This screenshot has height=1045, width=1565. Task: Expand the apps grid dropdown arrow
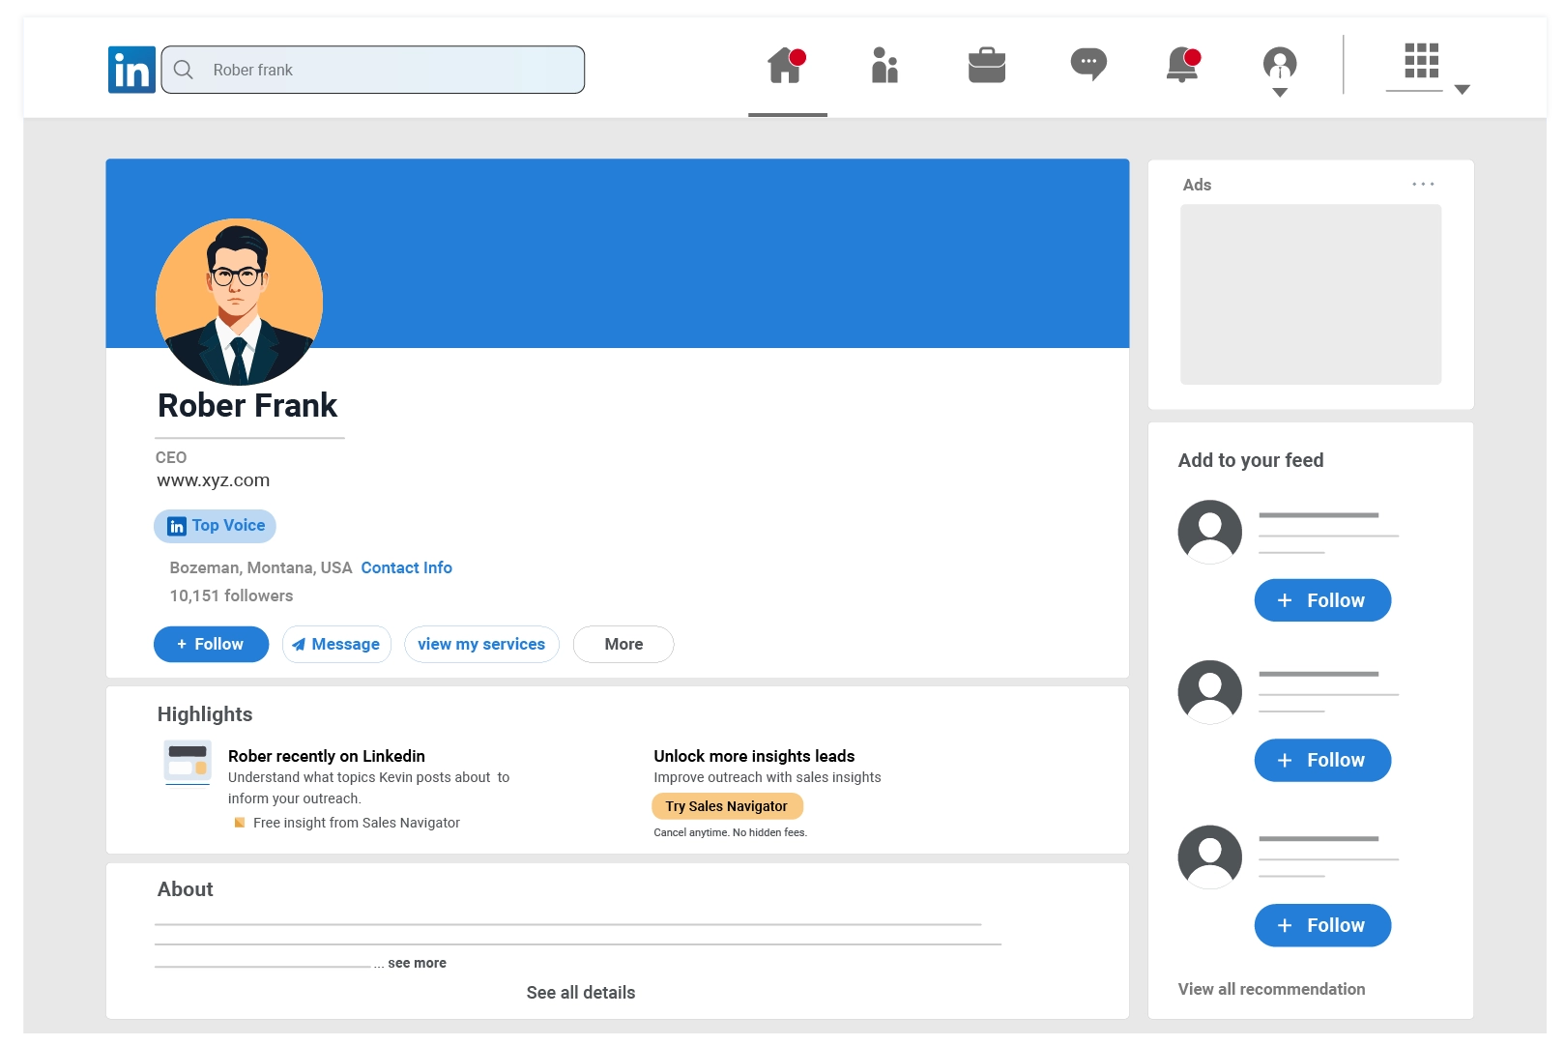click(1462, 89)
